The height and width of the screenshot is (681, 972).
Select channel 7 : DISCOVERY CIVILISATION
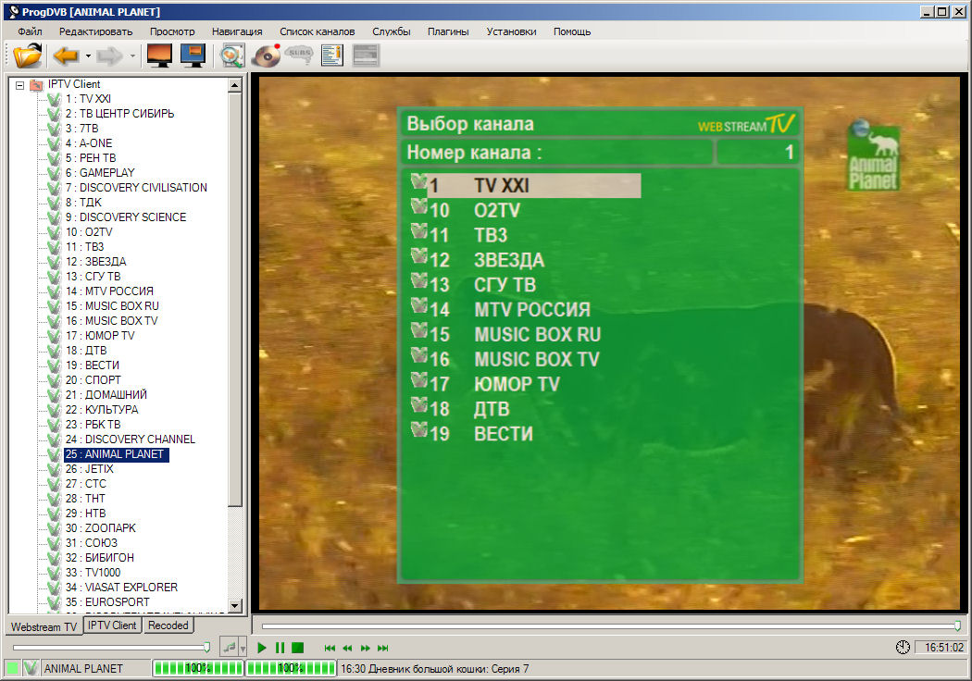tap(136, 187)
